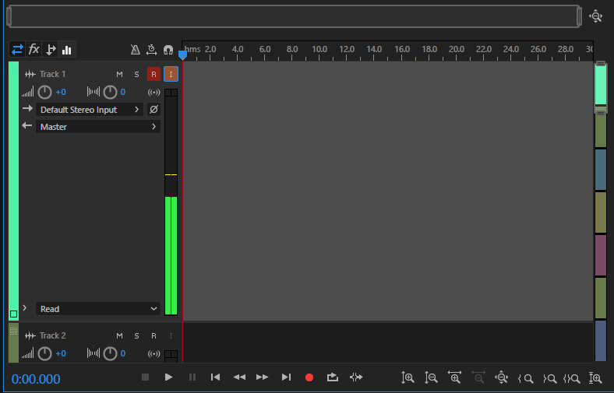
Task: Start recording with red Record button
Action: pos(309,377)
